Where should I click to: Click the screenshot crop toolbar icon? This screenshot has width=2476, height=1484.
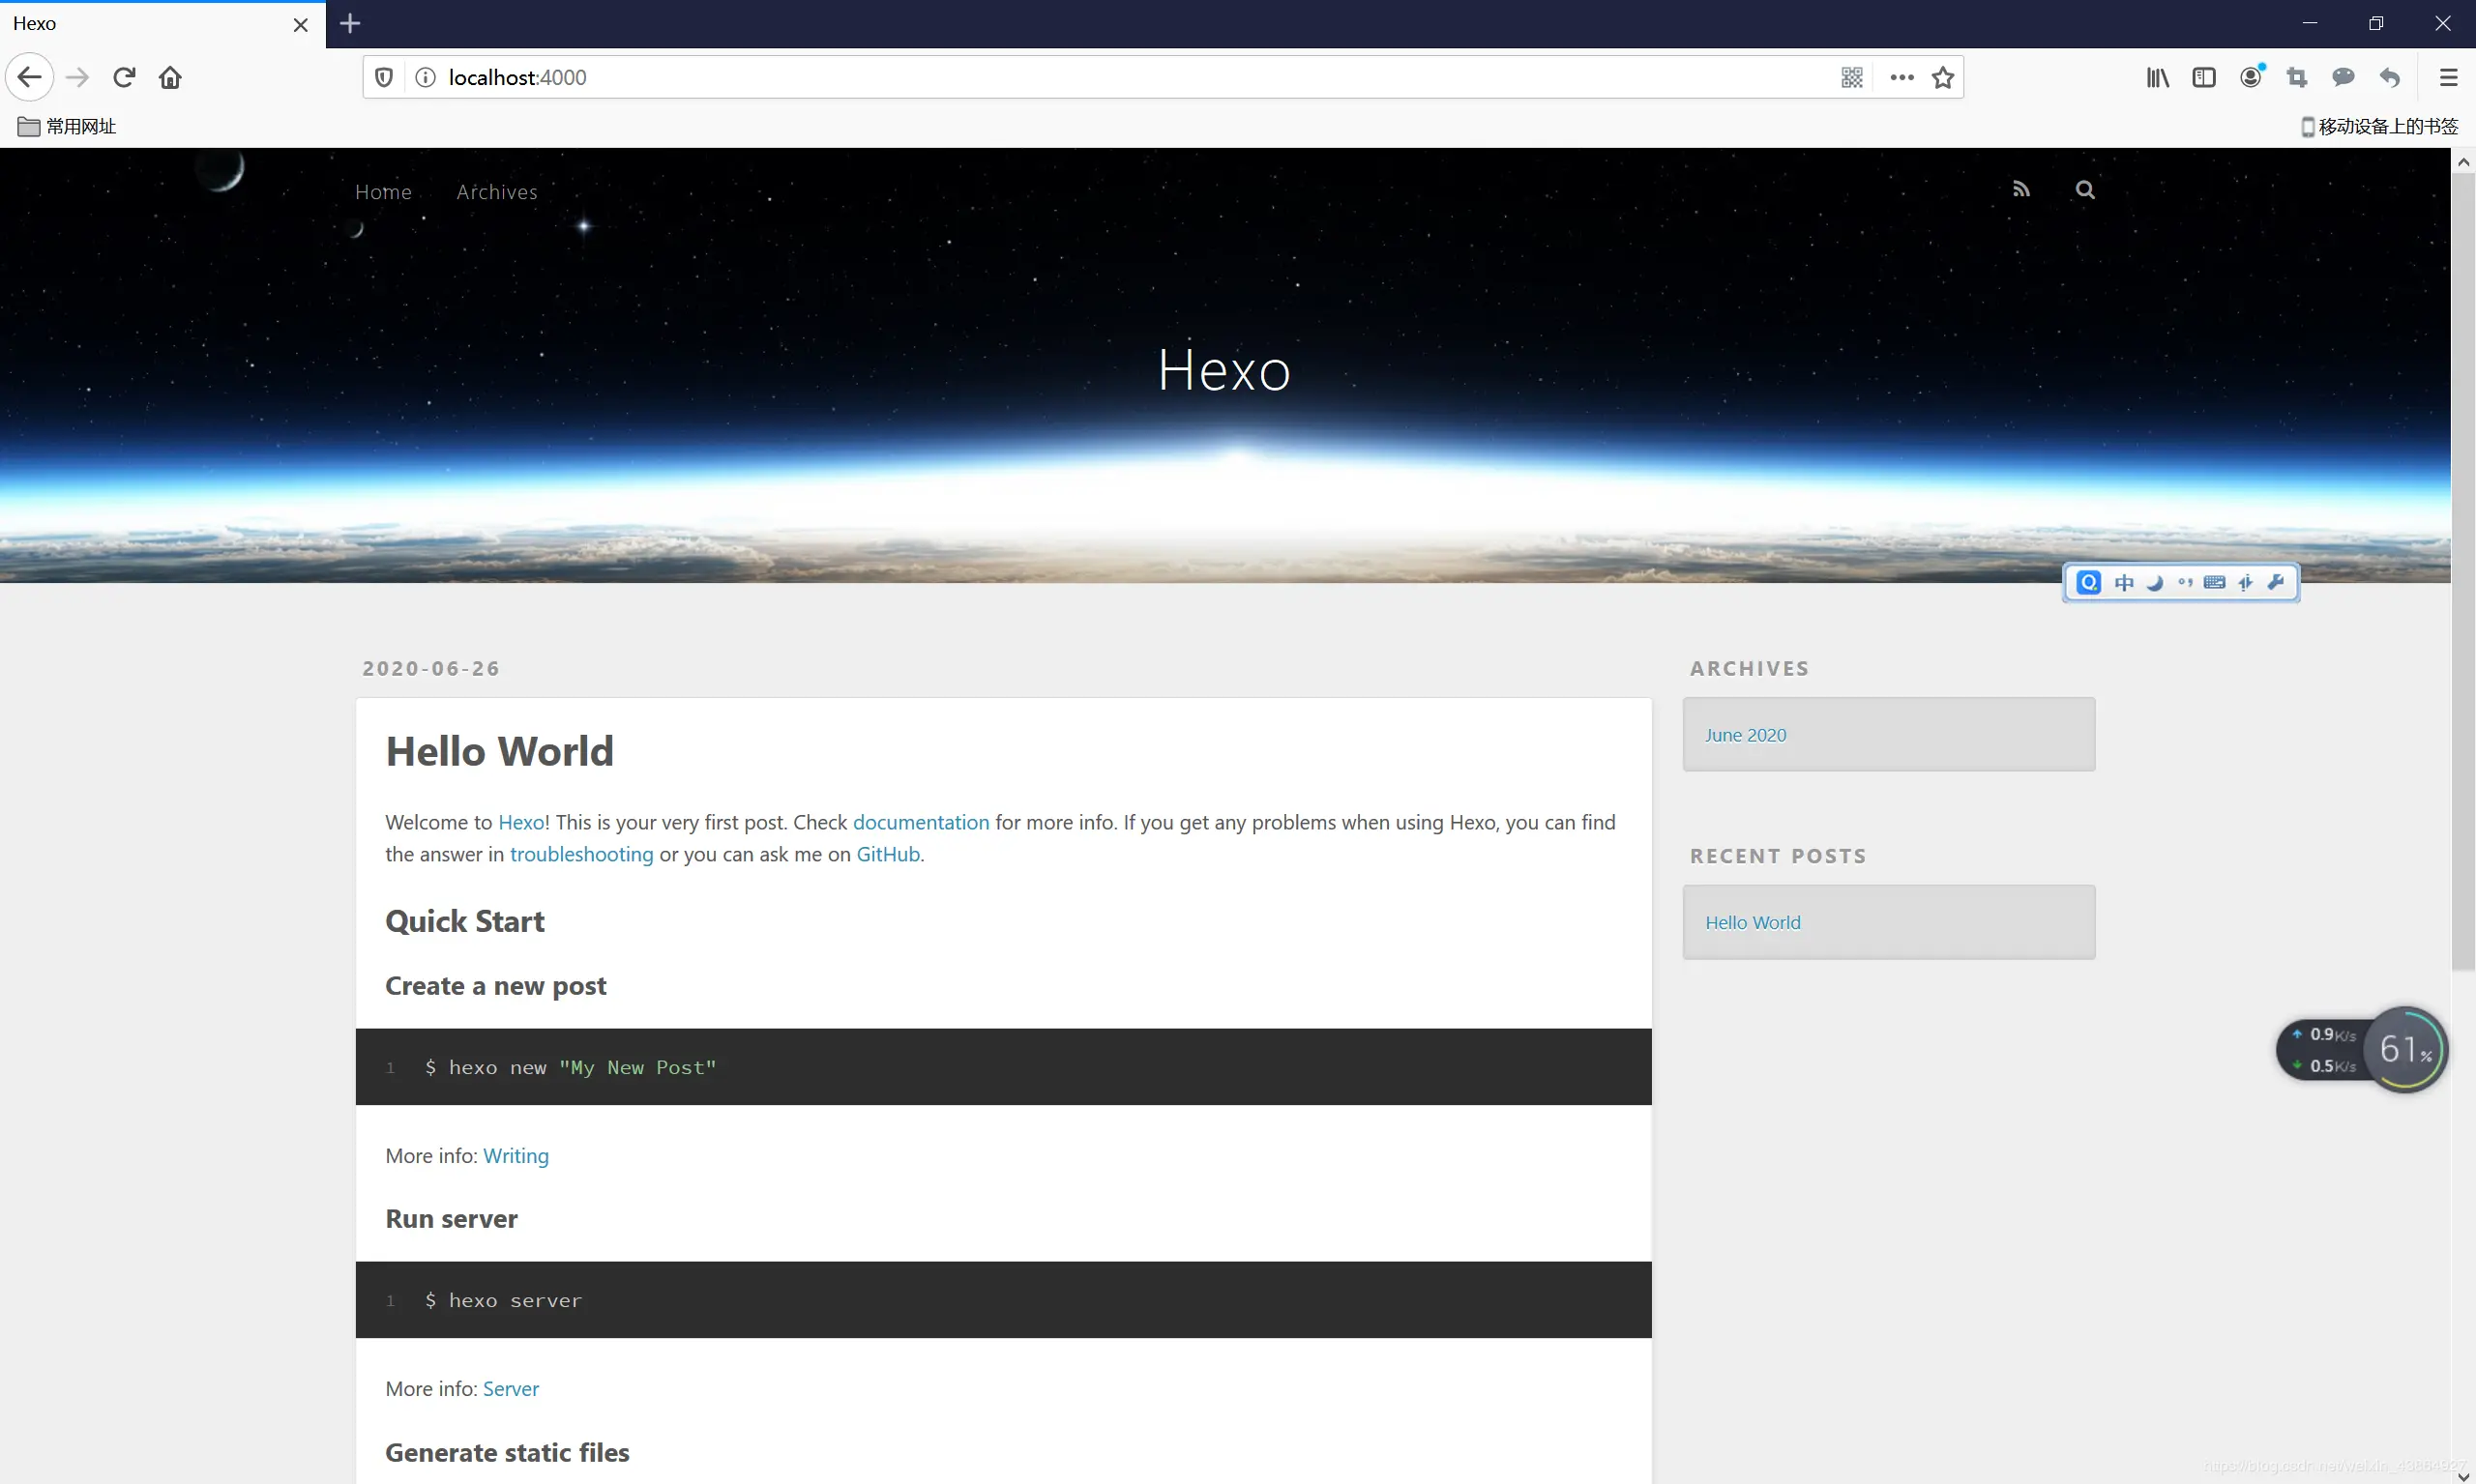pyautogui.click(x=2297, y=77)
